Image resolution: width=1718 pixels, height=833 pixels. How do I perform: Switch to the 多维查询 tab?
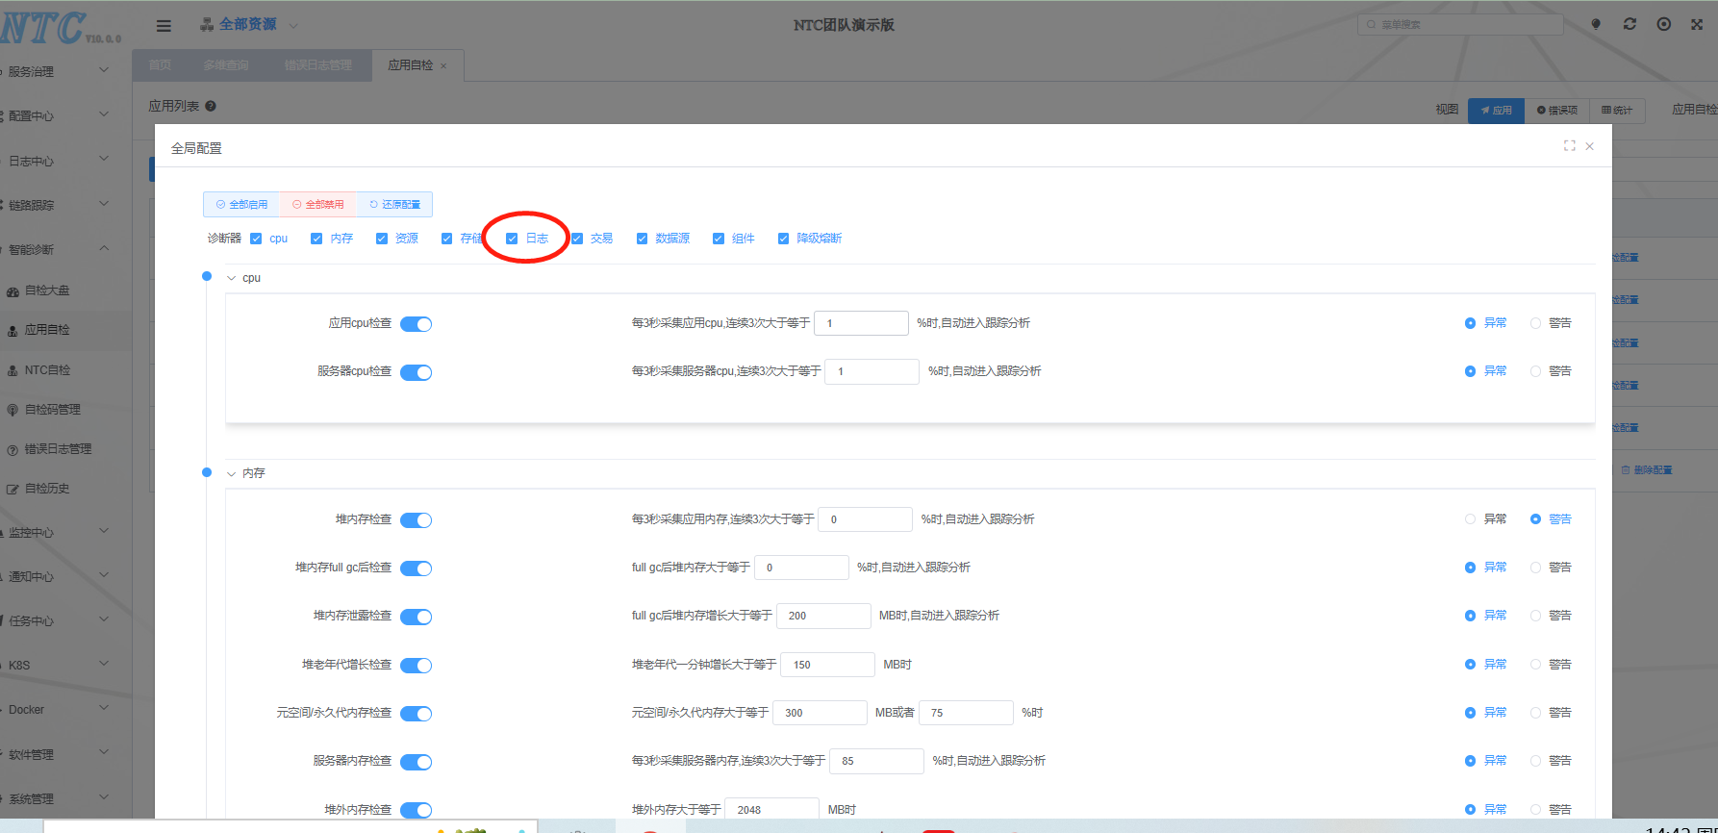[x=226, y=65]
